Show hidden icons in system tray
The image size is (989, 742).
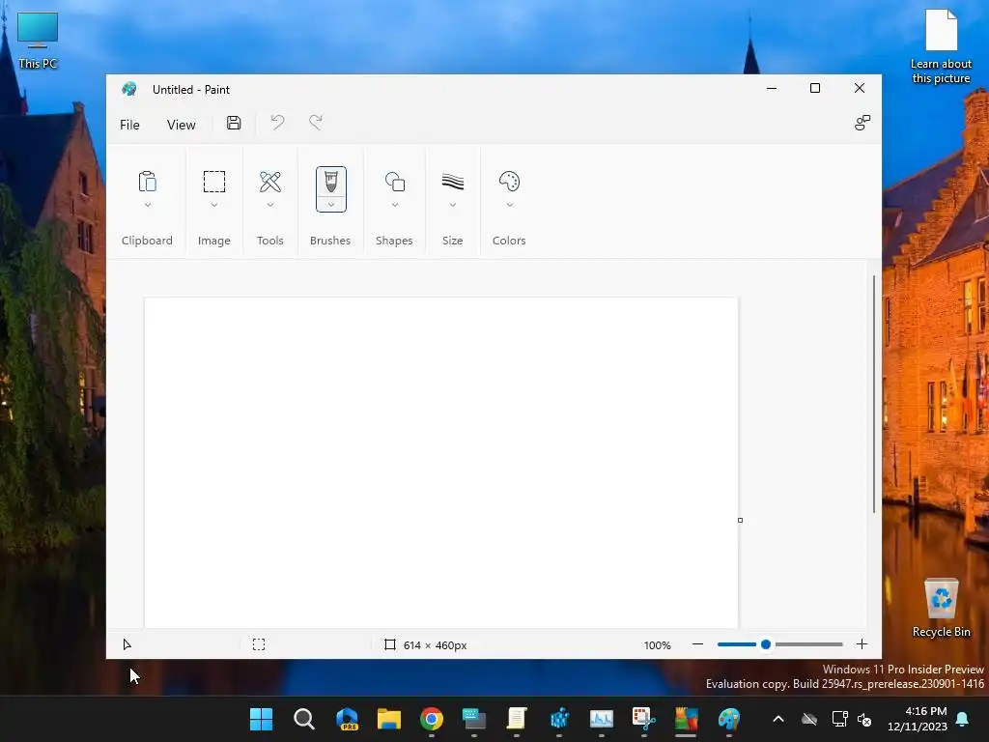click(778, 719)
